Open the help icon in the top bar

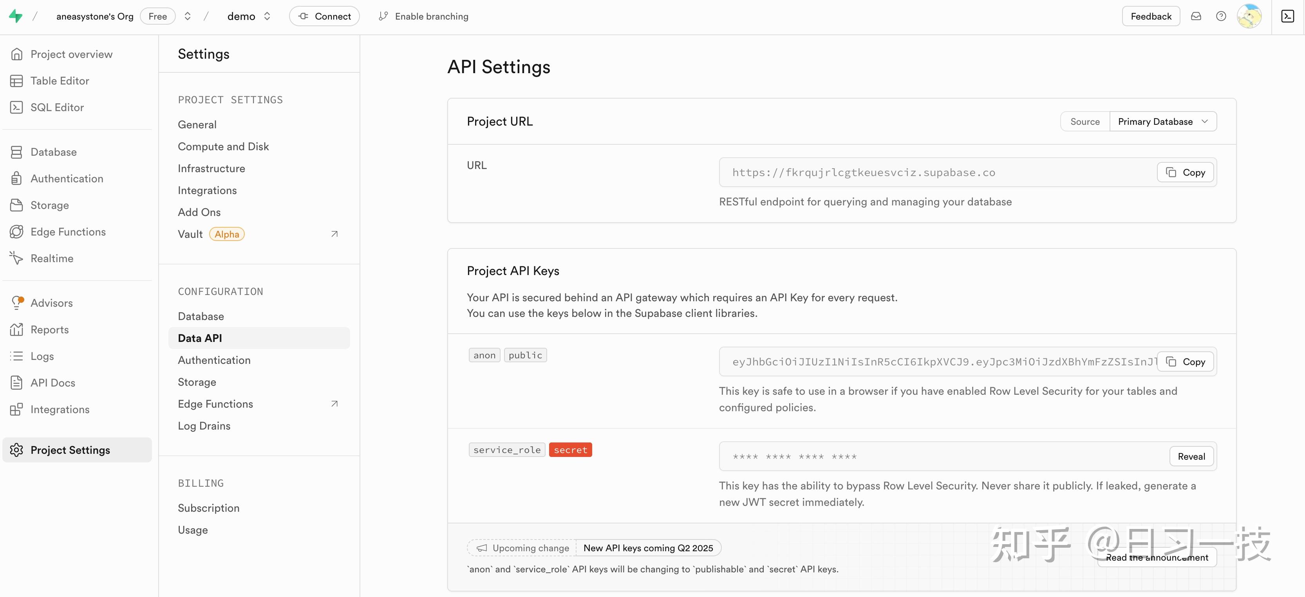click(x=1221, y=16)
